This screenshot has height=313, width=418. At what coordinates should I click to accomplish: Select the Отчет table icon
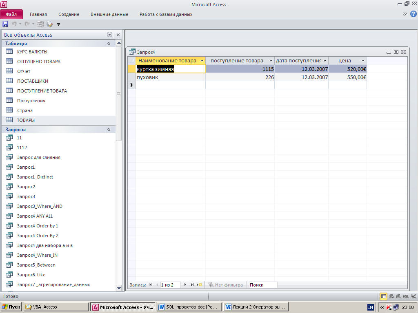click(9, 71)
